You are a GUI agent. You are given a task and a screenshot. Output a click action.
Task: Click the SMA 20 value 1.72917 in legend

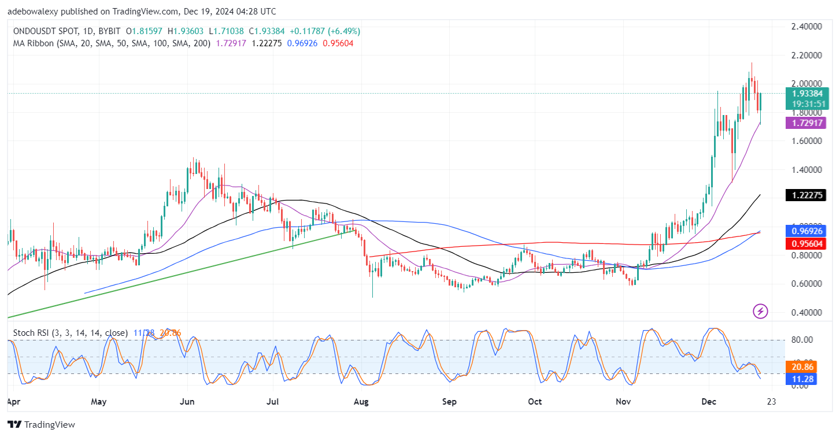[x=230, y=43]
